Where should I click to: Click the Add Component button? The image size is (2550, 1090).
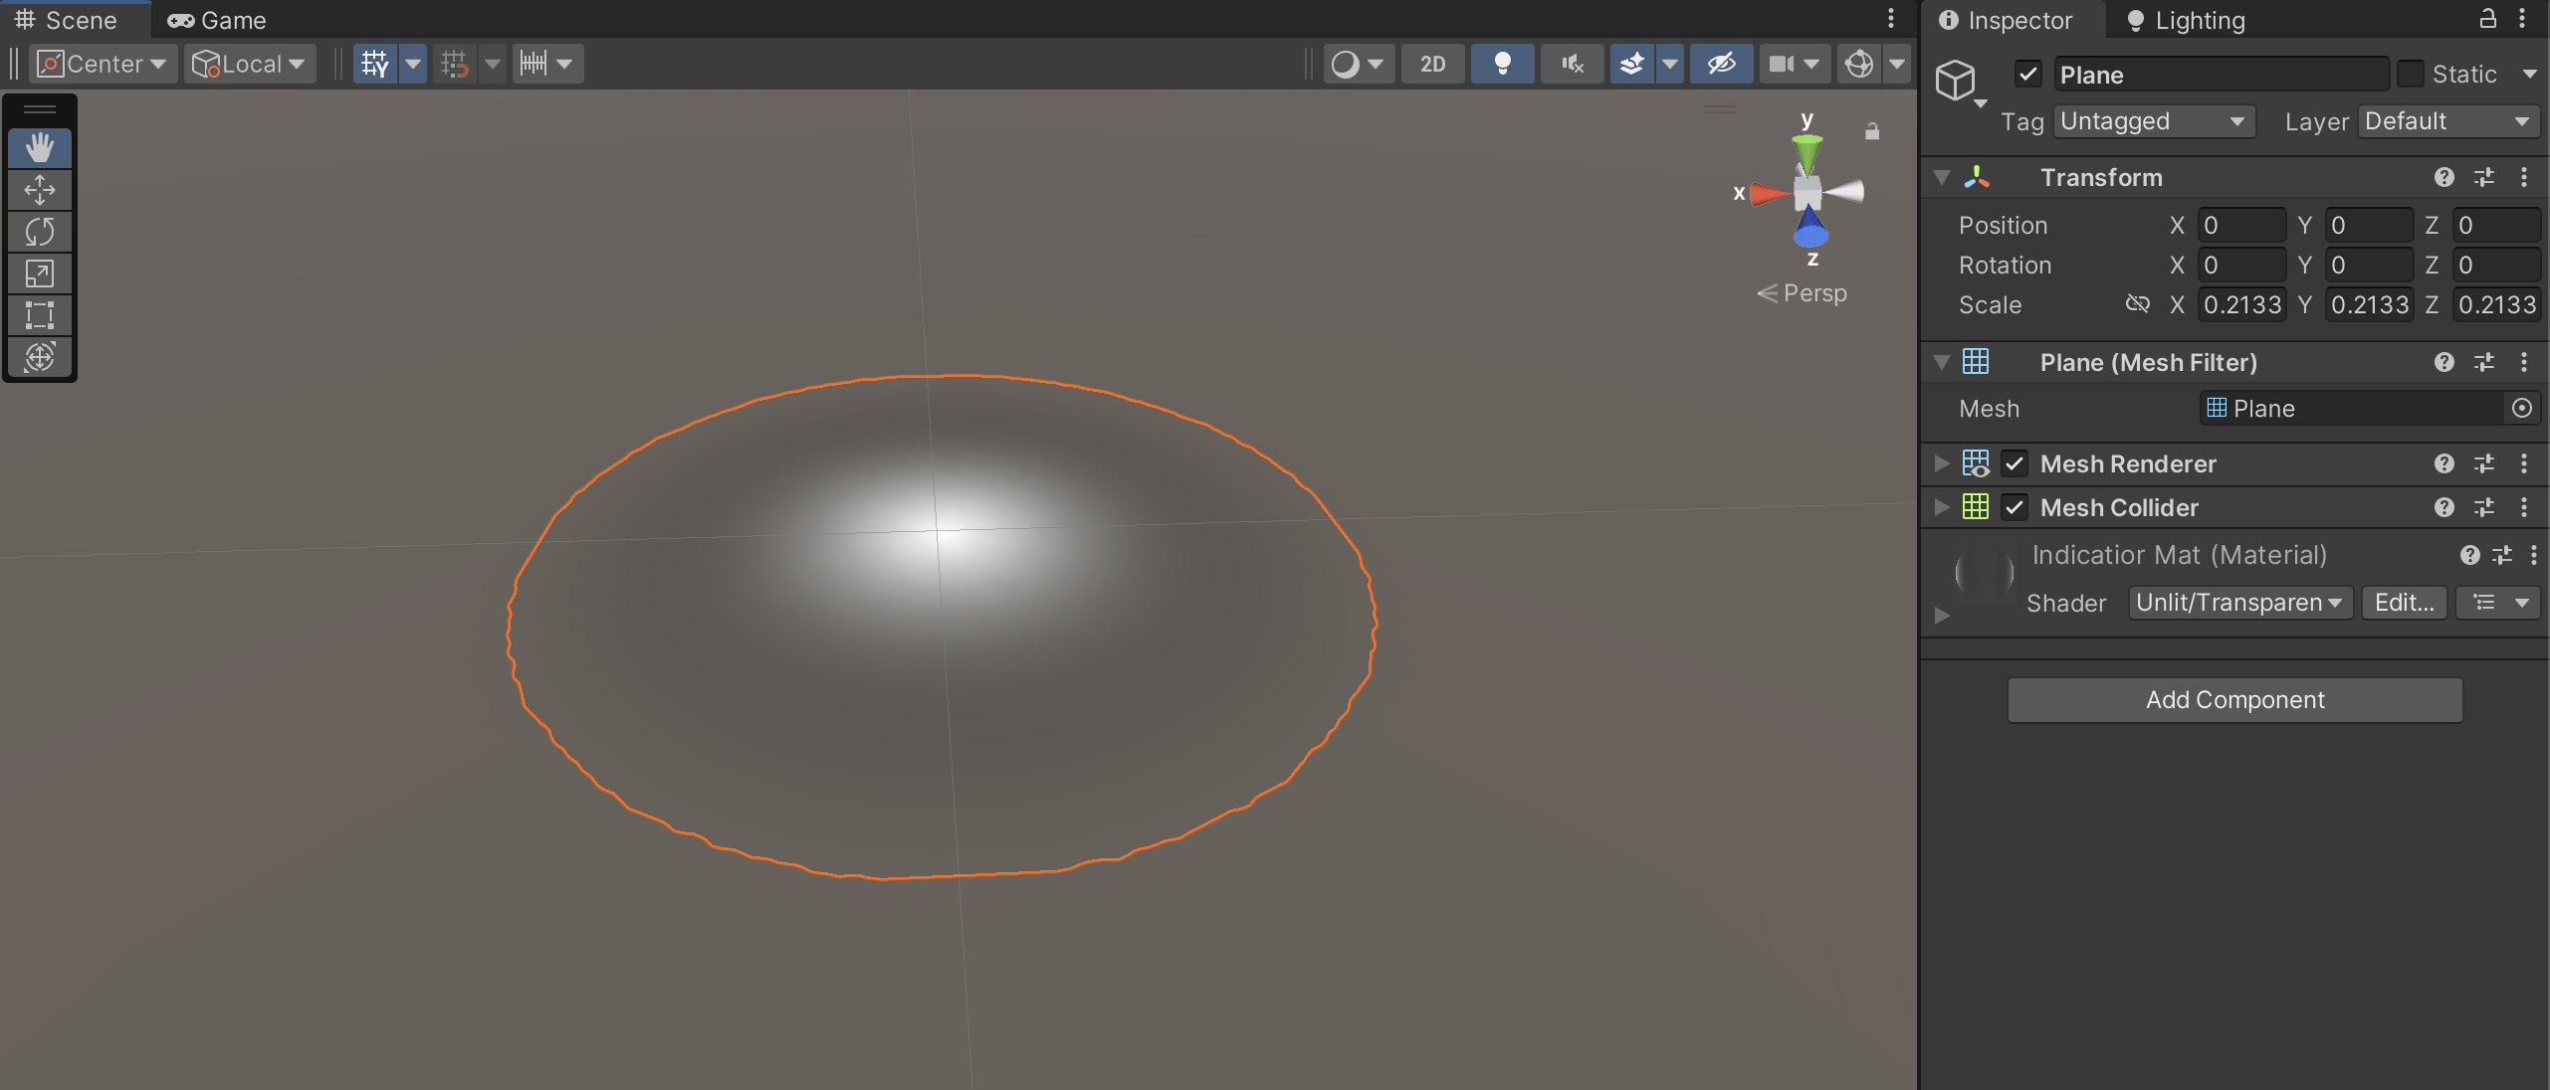click(x=2234, y=700)
